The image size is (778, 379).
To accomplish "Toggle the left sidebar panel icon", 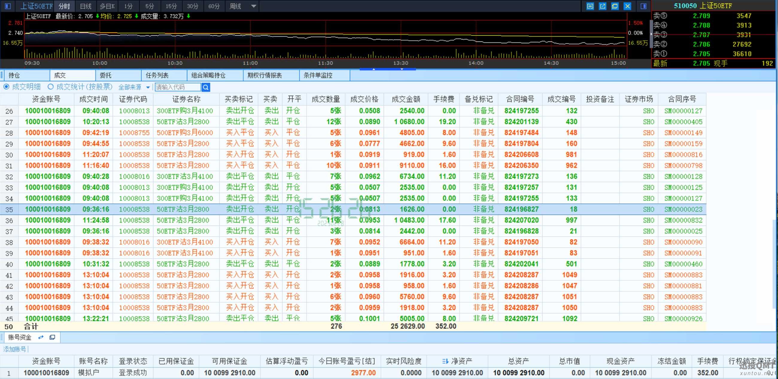I will coord(8,6).
